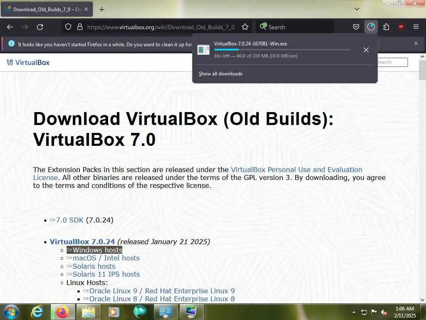Click the VirtualBox site search field
The width and height of the screenshot is (426, 320).
[x=392, y=62]
